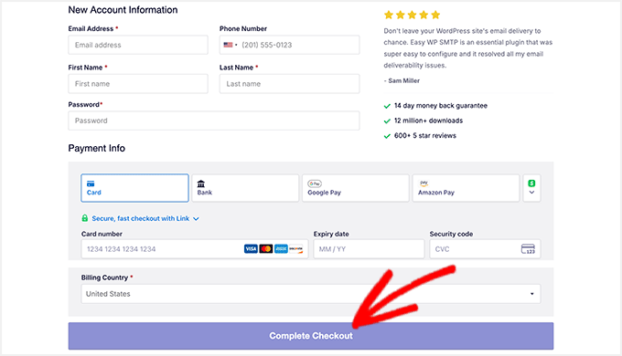The height and width of the screenshot is (356, 622).
Task: Open the US flag country code selector
Action: pos(231,45)
